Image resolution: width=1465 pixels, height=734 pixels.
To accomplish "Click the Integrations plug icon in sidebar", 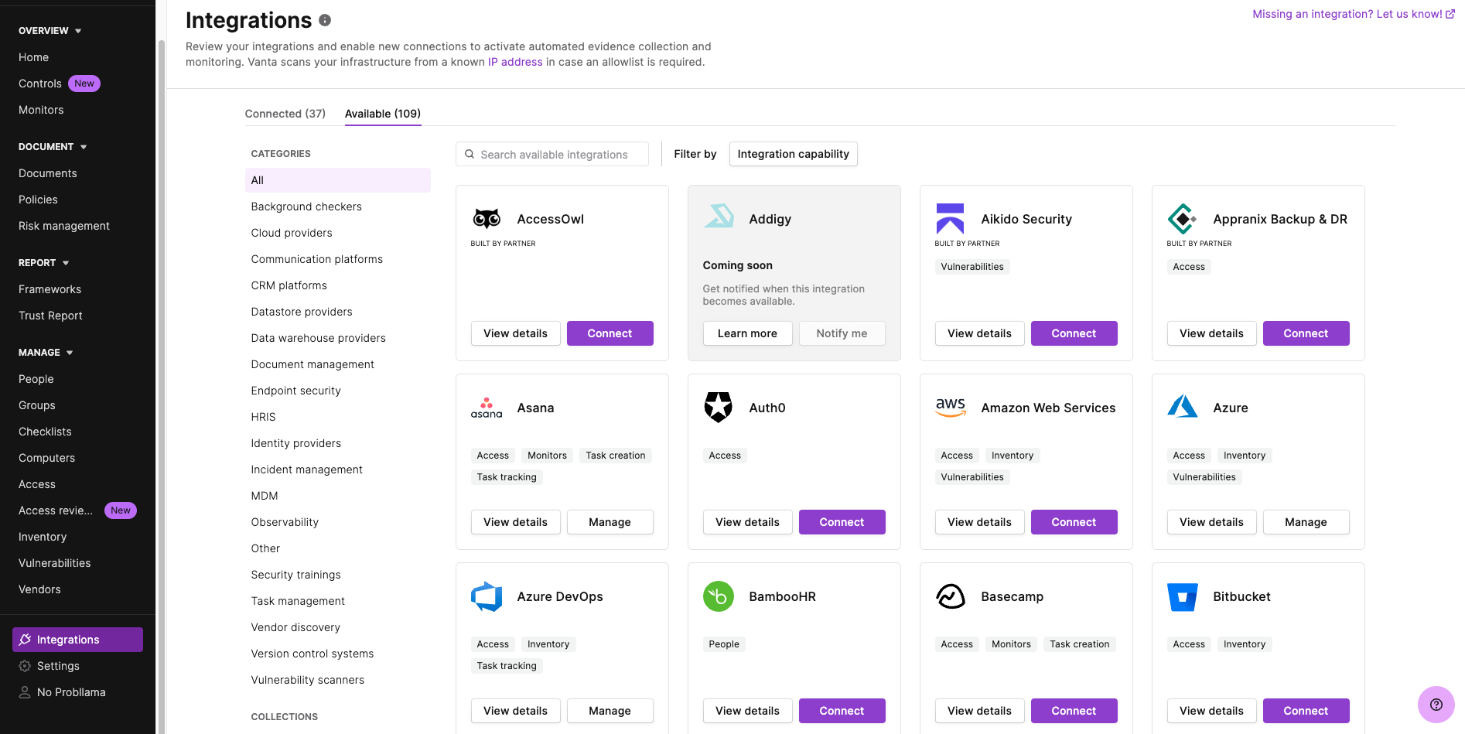I will point(25,640).
